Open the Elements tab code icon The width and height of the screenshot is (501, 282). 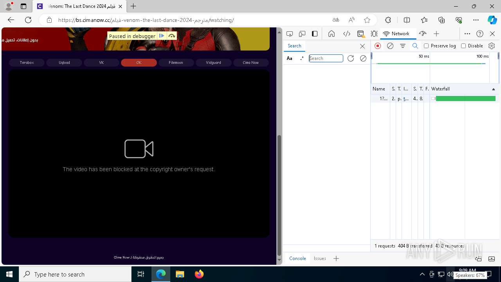[x=346, y=34]
